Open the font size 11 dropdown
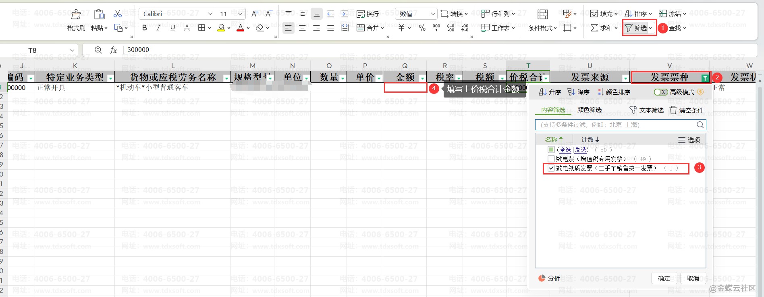764x297 pixels. coord(240,14)
